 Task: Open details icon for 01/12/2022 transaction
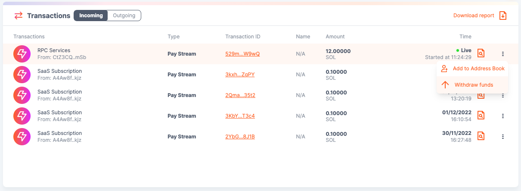481,116
